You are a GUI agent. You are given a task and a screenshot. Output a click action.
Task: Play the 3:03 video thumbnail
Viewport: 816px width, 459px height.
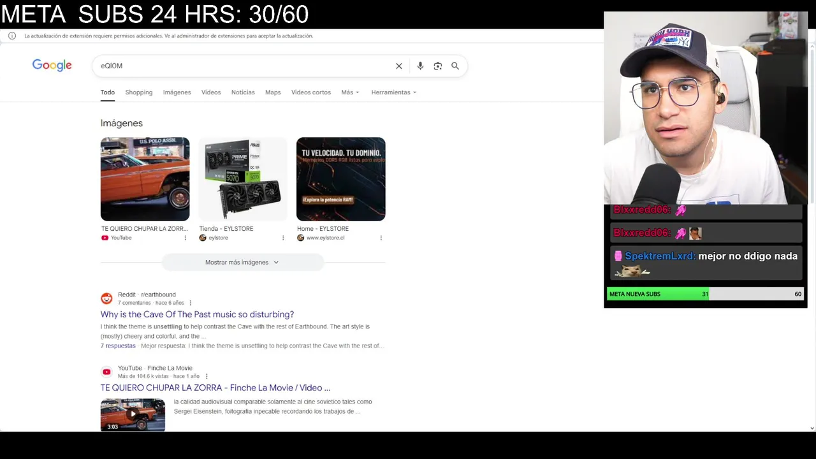click(133, 415)
